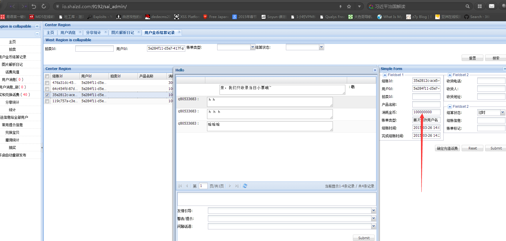
Task: Check the row 119c757a-c3e checkbox
Action: pos(47,101)
